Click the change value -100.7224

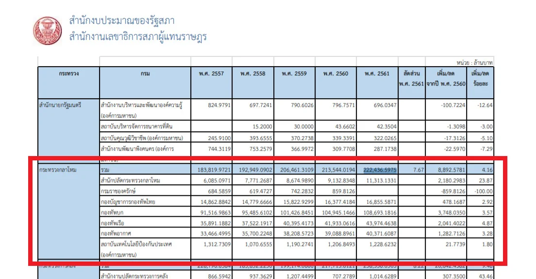point(453,105)
